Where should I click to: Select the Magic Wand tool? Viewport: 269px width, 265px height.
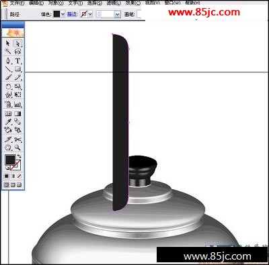pyautogui.click(x=8, y=52)
